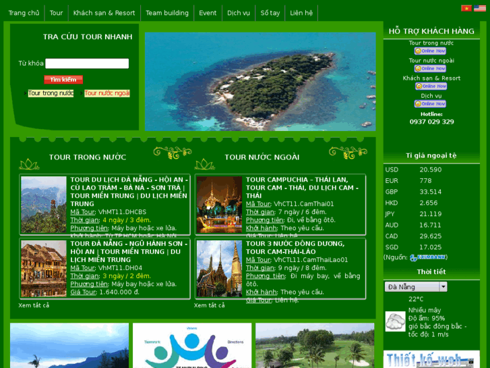Screen dimensions: 490x368
Task: Open temple spires thumbnail of Đông Dương tour
Action: coord(219,269)
